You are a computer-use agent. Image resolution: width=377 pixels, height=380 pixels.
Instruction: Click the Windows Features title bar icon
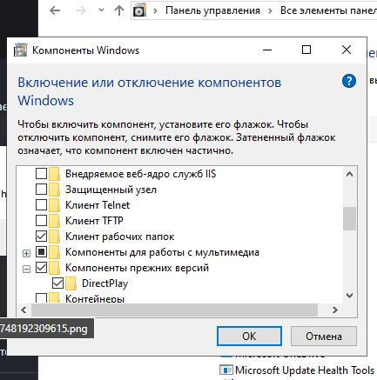click(x=21, y=50)
